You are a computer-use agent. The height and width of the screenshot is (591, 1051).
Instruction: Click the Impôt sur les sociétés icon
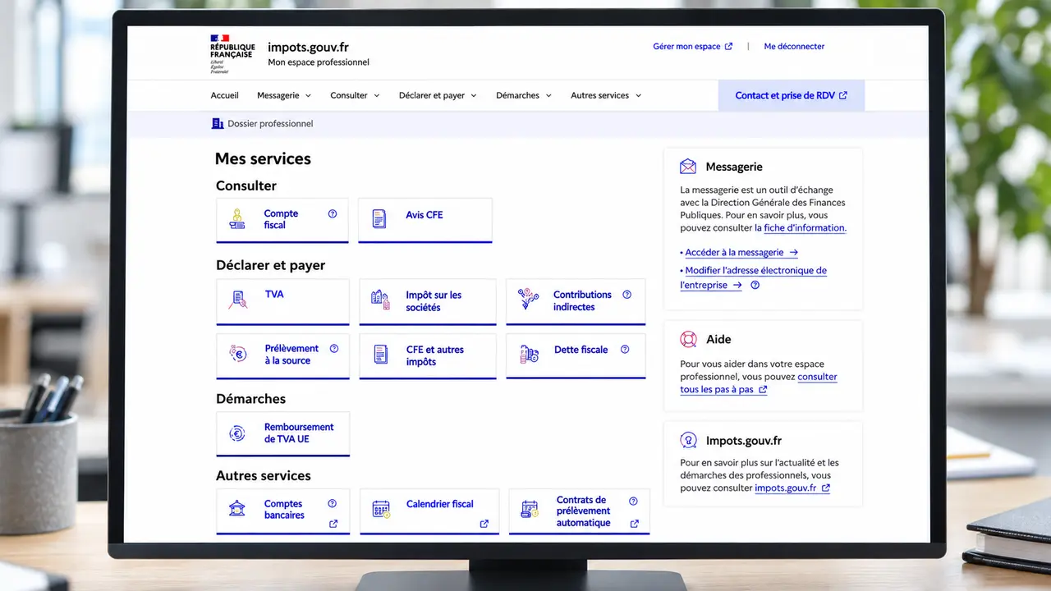tap(380, 300)
